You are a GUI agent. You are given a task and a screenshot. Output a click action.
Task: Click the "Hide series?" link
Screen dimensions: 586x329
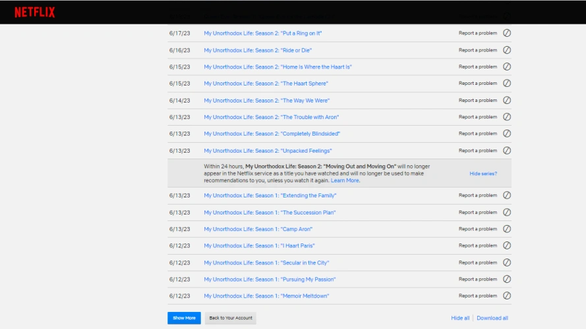(x=483, y=174)
